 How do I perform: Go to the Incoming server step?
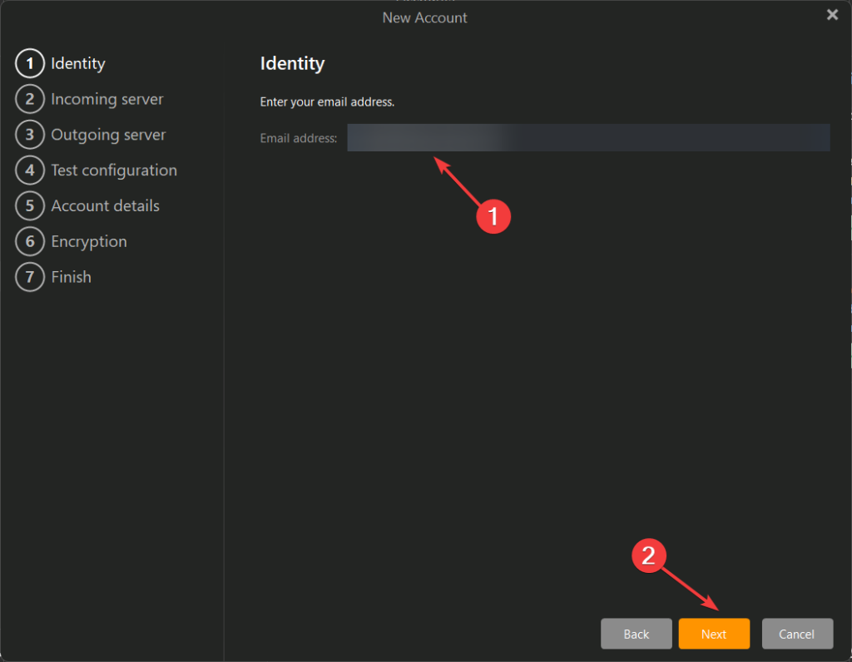106,99
